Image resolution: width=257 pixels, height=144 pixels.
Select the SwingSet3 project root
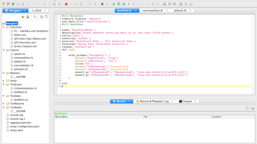(12, 23)
